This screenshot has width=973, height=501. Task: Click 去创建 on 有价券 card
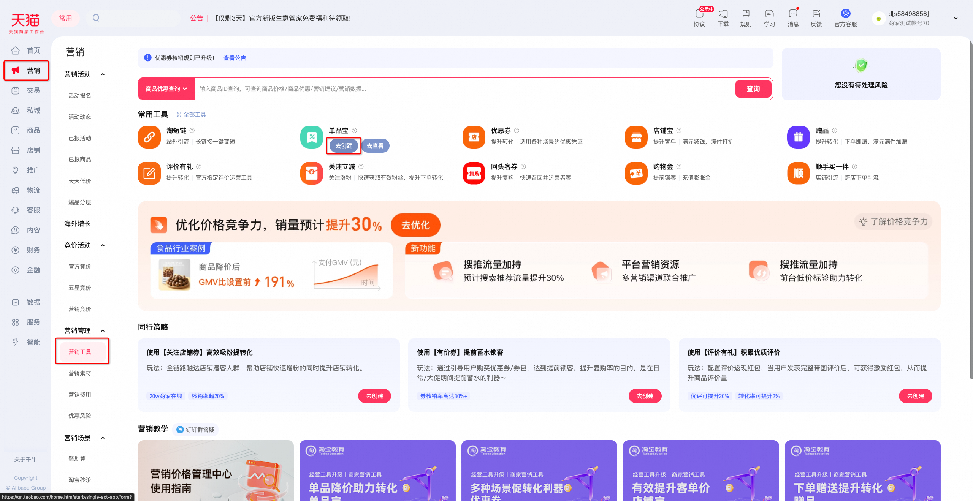(x=645, y=396)
